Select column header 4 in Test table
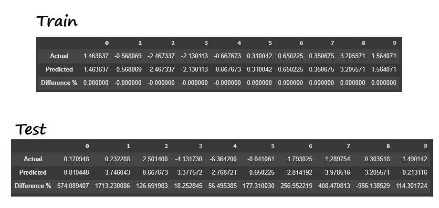This screenshot has width=439, height=208. click(x=235, y=146)
